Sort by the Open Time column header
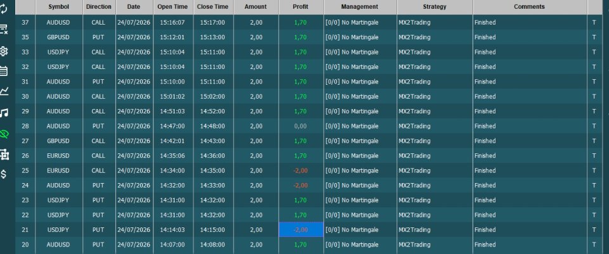The image size is (609, 254). click(x=173, y=6)
